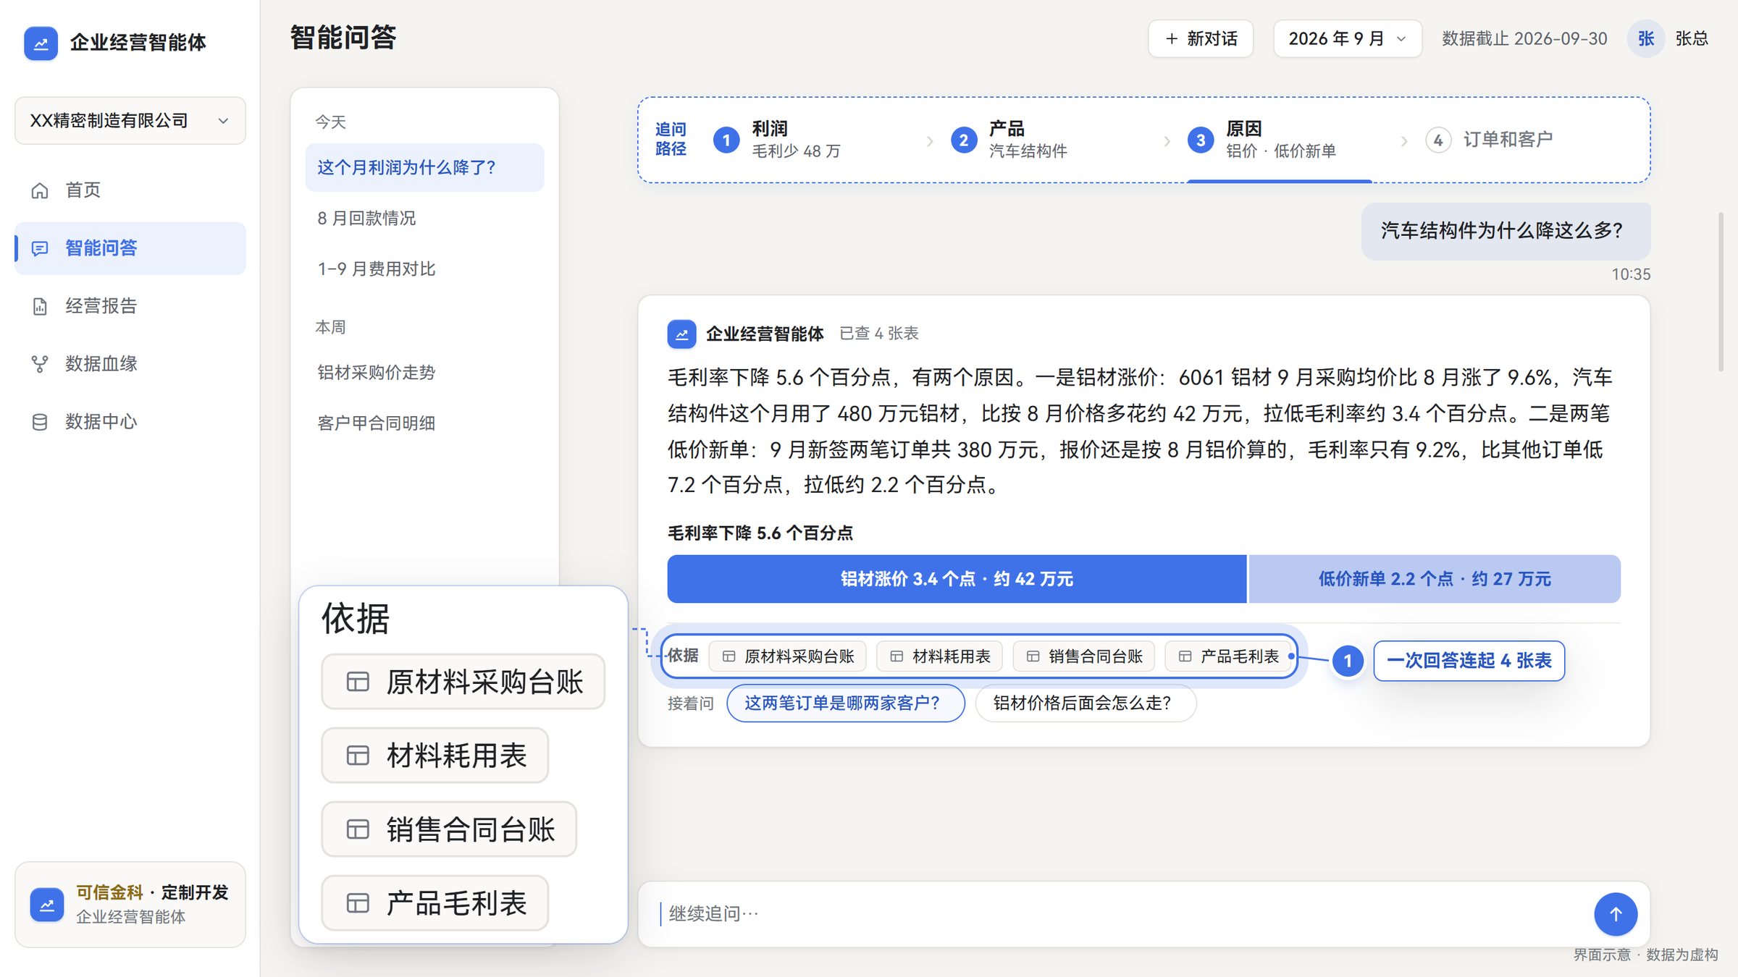Viewport: 1738px width, 977px height.
Task: Open the 原材料采购台账 source chip in answer
Action: click(x=788, y=656)
